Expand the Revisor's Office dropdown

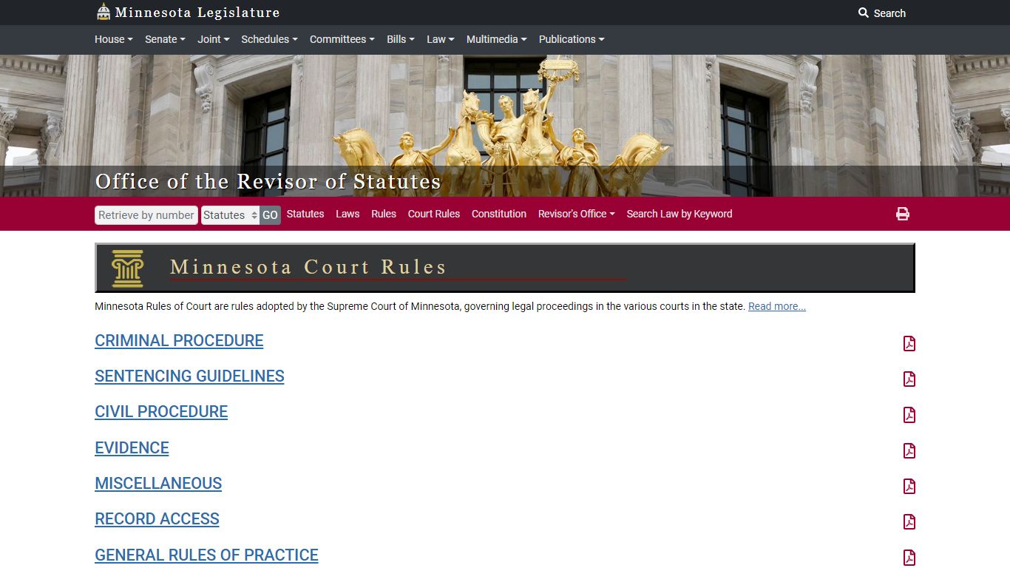tap(576, 214)
